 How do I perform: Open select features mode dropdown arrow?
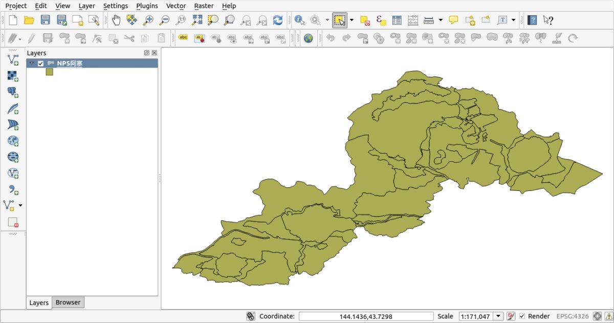point(352,20)
